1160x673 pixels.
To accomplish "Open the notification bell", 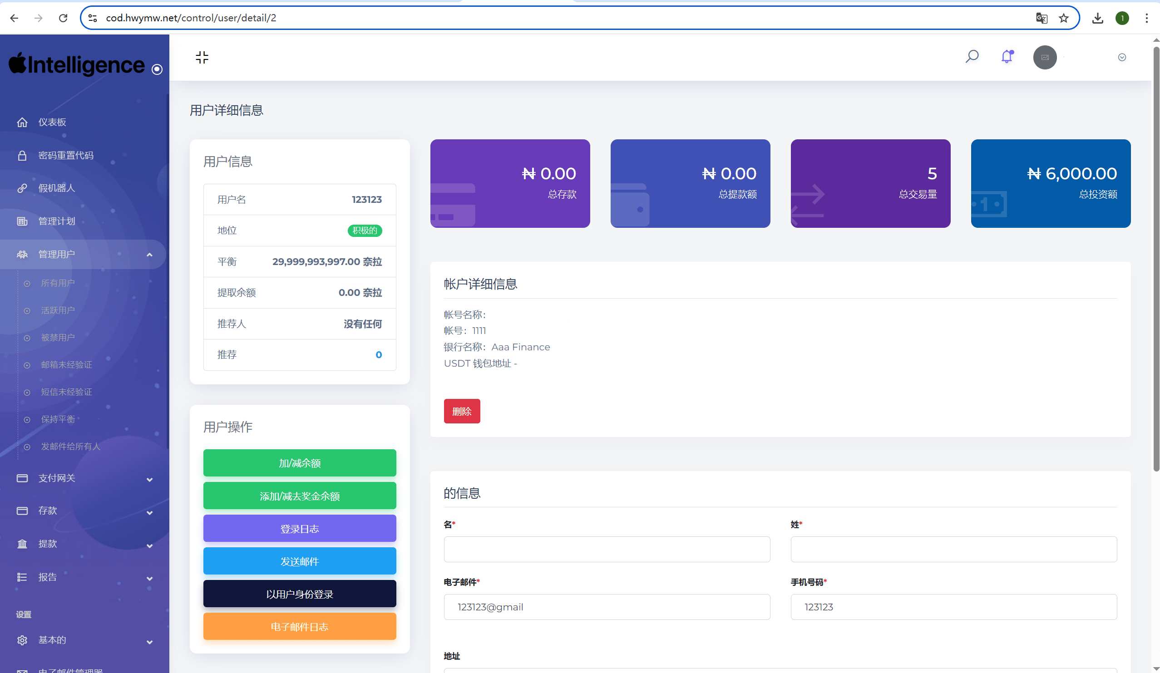I will click(x=1006, y=57).
